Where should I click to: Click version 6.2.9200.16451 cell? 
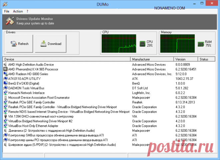[186, 69]
